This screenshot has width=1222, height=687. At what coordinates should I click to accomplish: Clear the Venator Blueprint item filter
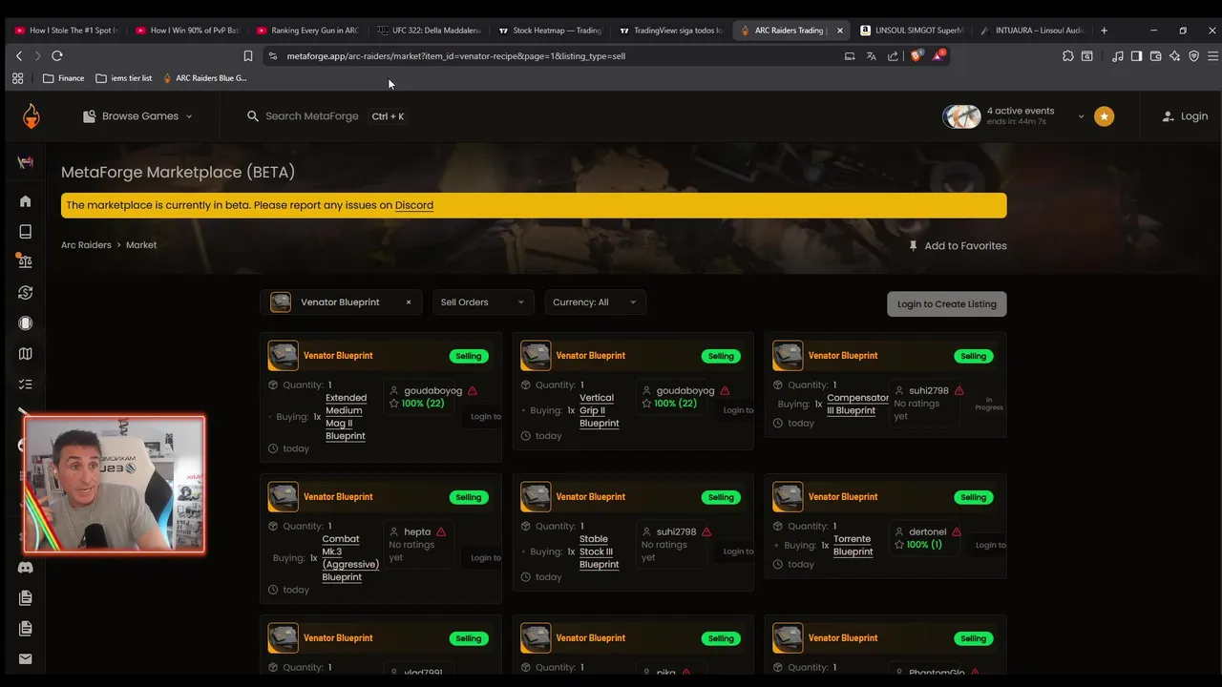coord(409,302)
